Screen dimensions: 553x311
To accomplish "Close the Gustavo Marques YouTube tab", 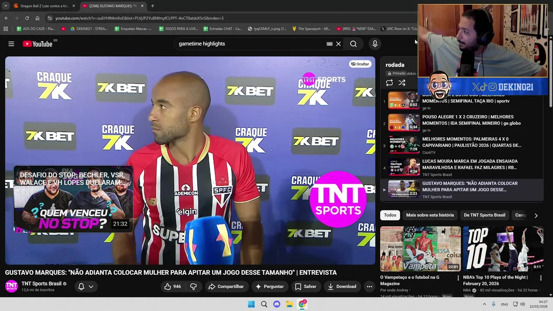I will coord(142,6).
